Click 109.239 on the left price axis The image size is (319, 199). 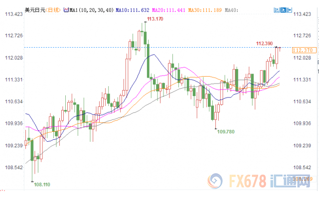[14, 146]
